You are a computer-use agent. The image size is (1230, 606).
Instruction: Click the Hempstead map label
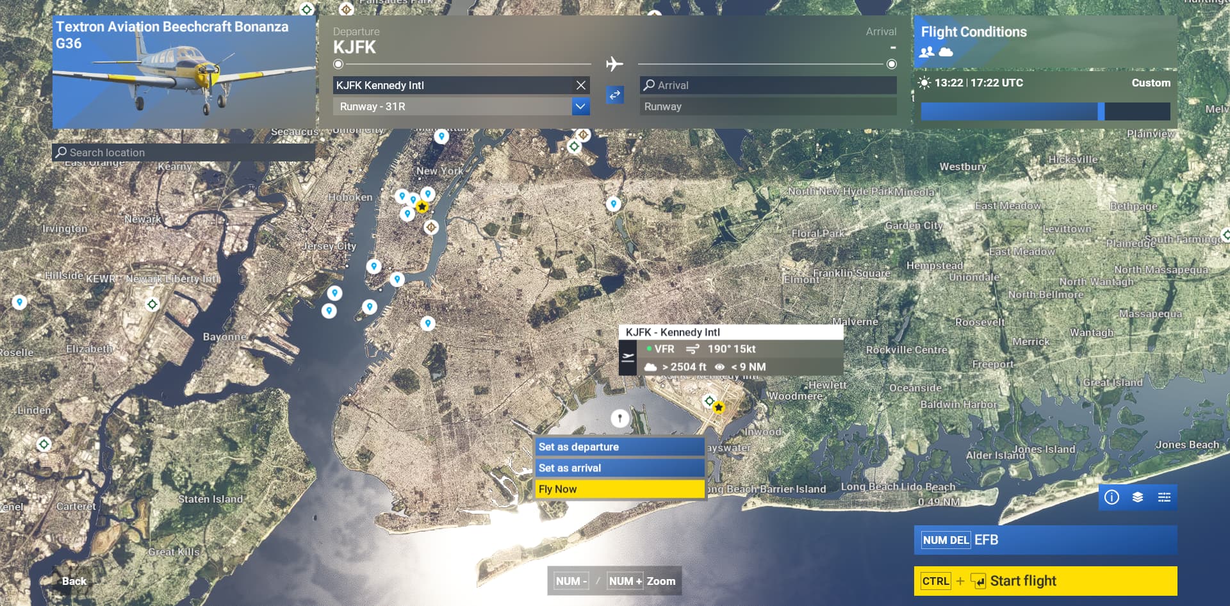[x=935, y=265]
